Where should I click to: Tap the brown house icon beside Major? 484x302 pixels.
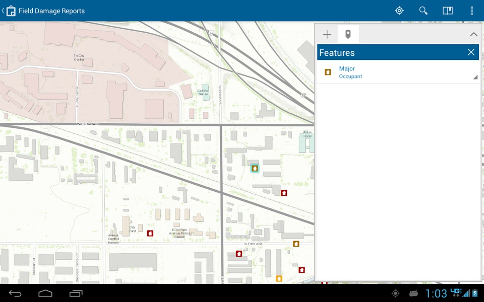tap(328, 72)
